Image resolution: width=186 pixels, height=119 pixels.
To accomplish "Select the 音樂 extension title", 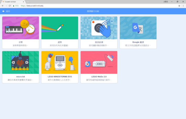I will tap(20, 42).
